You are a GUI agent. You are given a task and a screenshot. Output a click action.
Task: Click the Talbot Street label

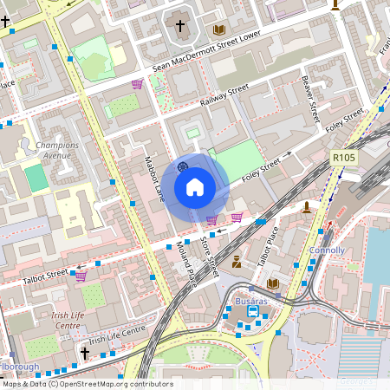[x=45, y=276]
